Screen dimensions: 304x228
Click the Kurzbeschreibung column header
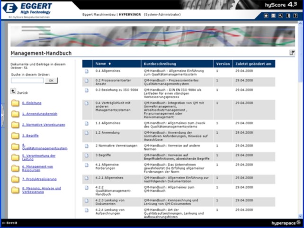160,64
